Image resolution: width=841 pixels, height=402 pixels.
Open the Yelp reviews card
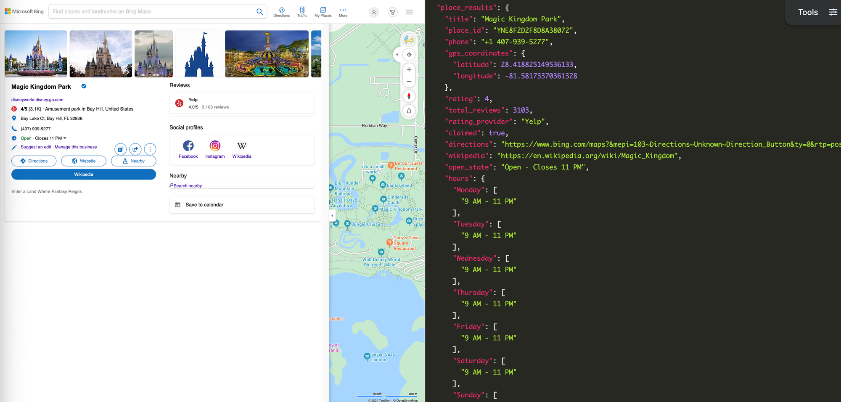click(x=242, y=103)
